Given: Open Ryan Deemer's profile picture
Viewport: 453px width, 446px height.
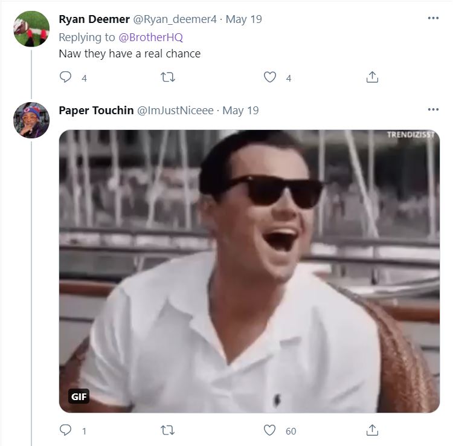Looking at the screenshot, I should tap(31, 29).
